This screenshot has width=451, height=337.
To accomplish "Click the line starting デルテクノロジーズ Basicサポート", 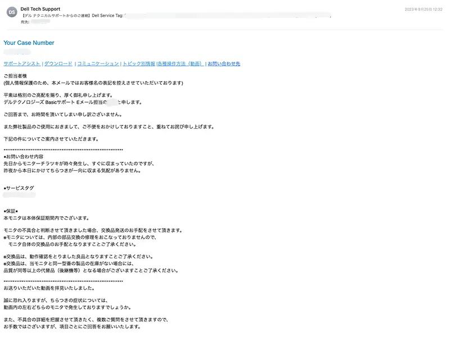I will click(x=73, y=102).
